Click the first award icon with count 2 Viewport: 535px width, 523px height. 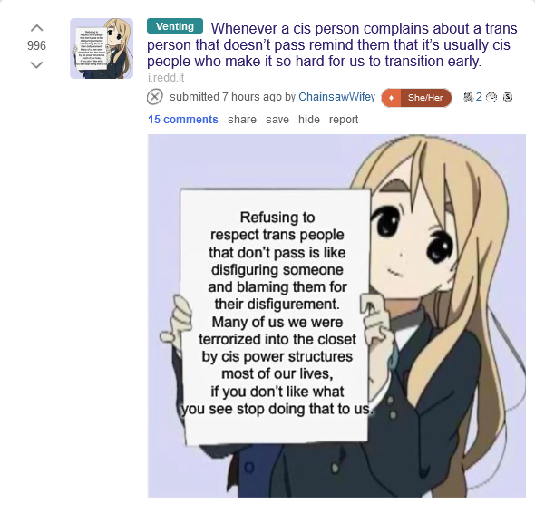click(x=468, y=97)
